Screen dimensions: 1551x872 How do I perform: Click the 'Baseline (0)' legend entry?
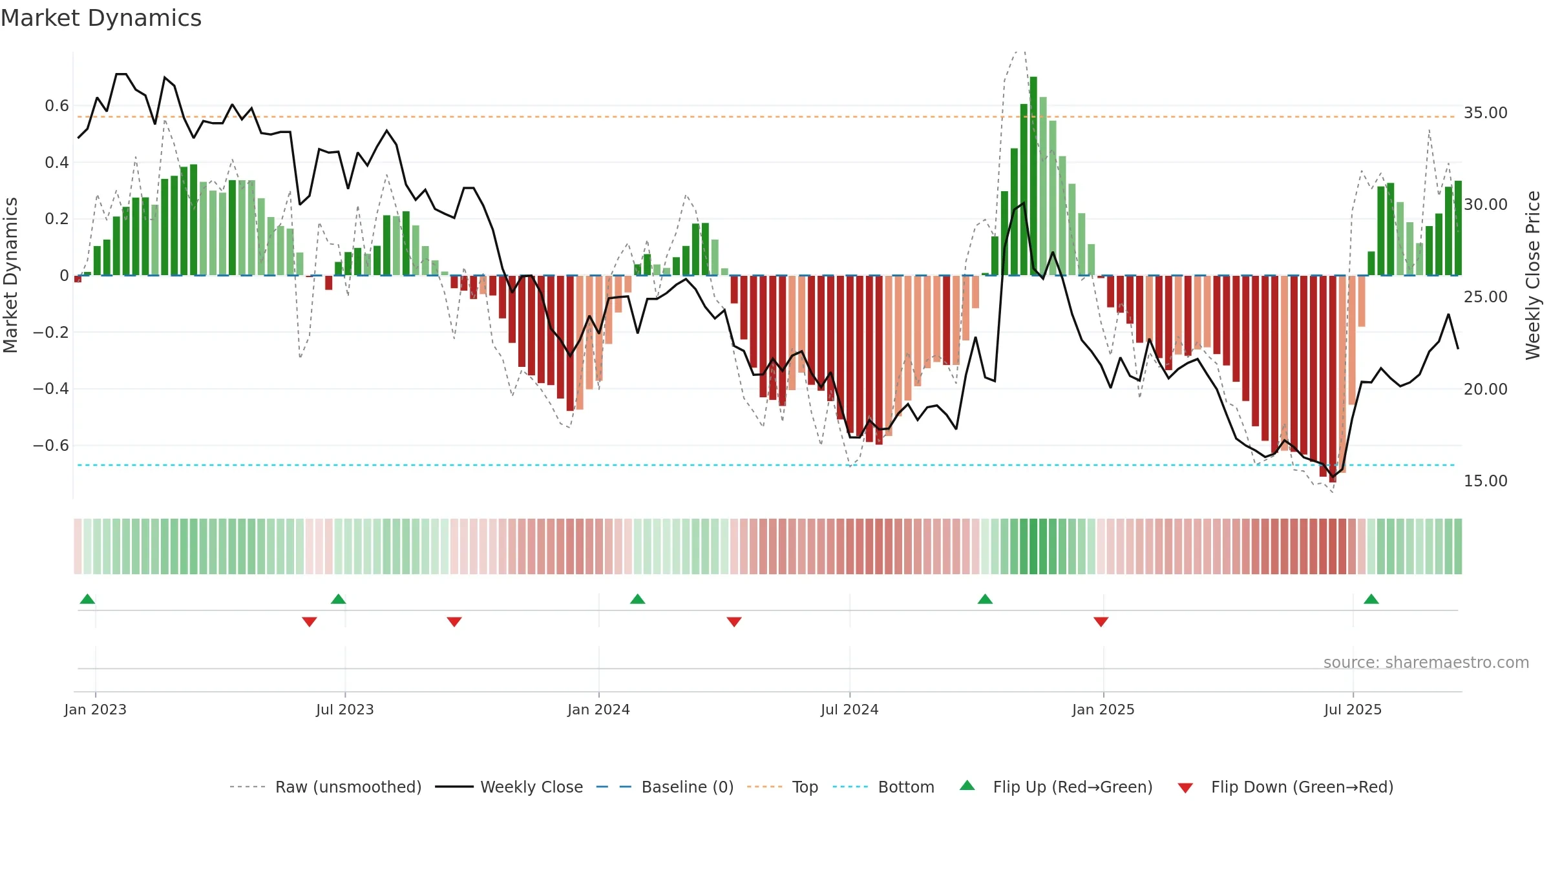(665, 787)
